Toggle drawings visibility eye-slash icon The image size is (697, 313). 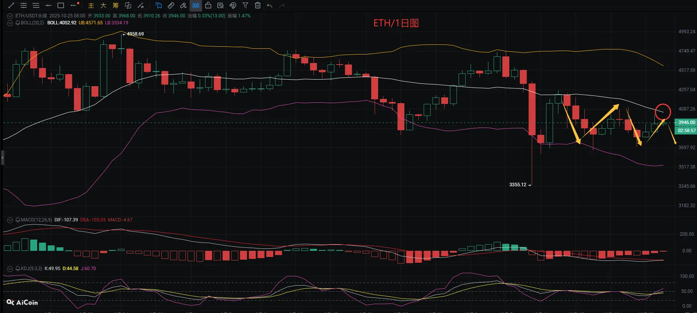coord(233,5)
